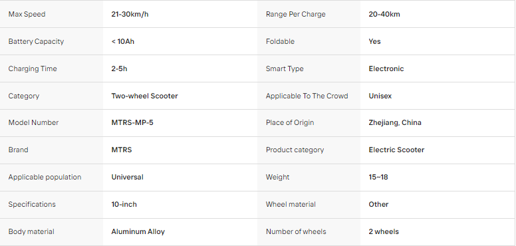The image size is (516, 246).
Task: Select the Two-wheel Scooter category value
Action: point(144,96)
